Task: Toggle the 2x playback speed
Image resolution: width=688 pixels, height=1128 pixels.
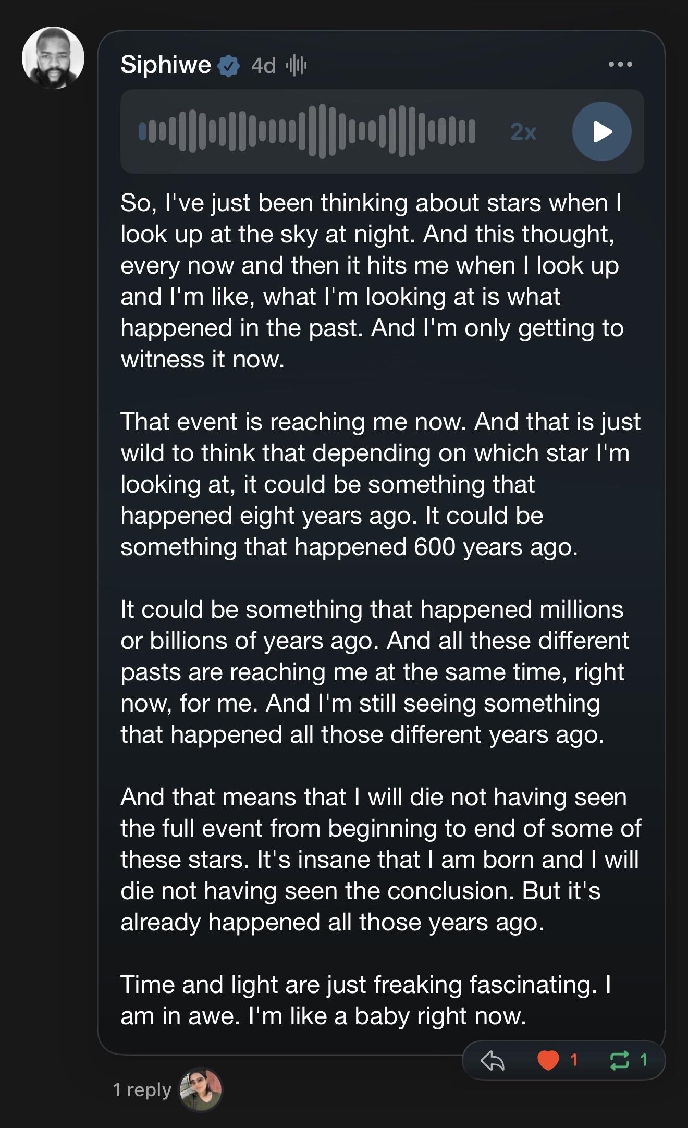Action: pyautogui.click(x=523, y=132)
